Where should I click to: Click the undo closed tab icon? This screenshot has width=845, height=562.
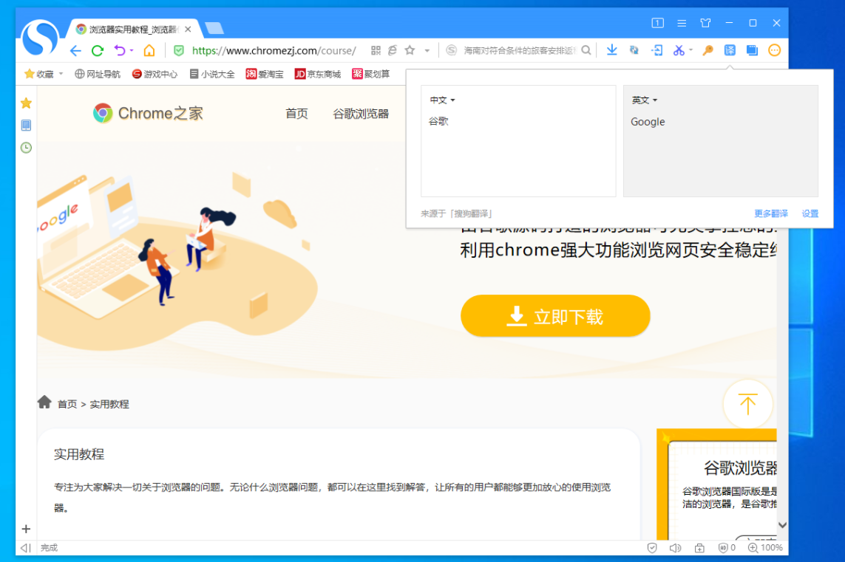click(120, 51)
